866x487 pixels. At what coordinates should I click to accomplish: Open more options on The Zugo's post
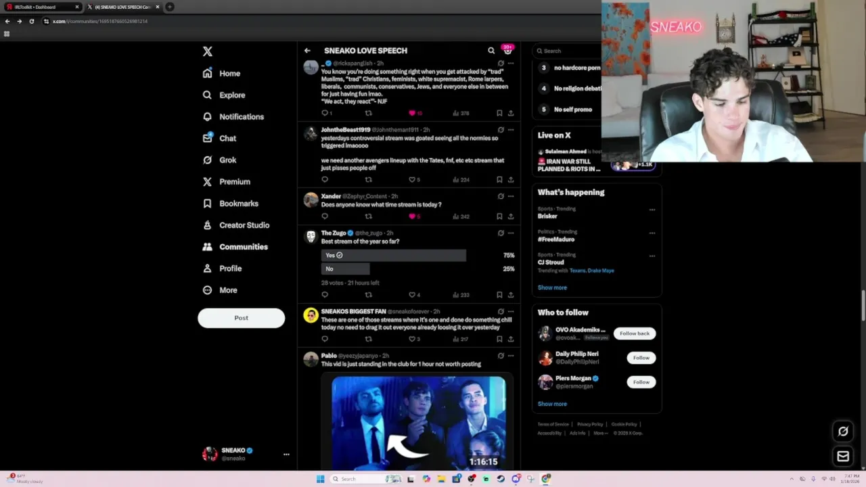[511, 233]
